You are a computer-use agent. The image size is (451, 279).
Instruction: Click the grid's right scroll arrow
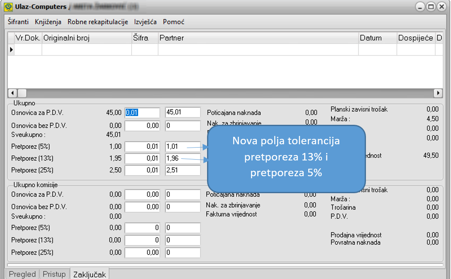pyautogui.click(x=438, y=93)
